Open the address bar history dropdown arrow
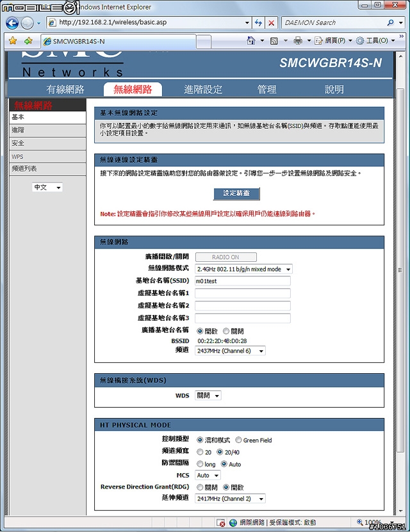 click(x=247, y=23)
